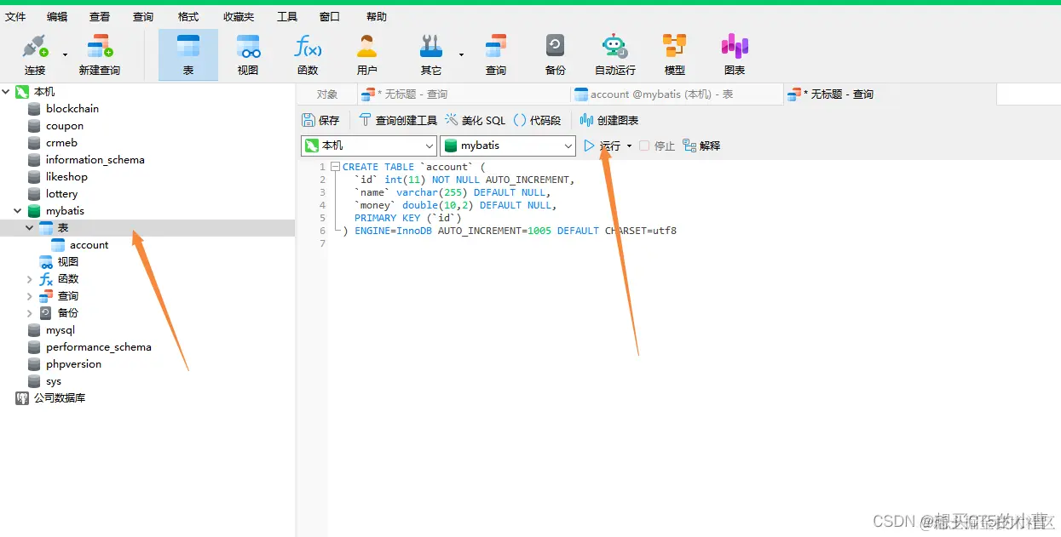Select the crmeb database

pyautogui.click(x=61, y=142)
